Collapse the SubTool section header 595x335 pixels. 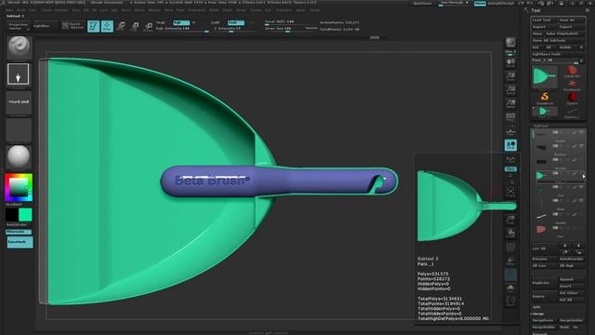coord(541,126)
